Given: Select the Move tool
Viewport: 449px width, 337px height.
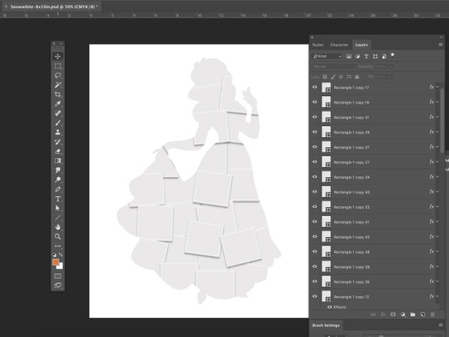Looking at the screenshot, I should (58, 57).
